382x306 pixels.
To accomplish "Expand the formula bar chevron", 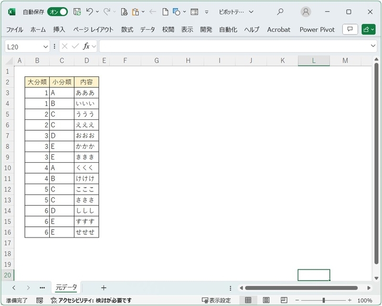I will tap(373, 46).
